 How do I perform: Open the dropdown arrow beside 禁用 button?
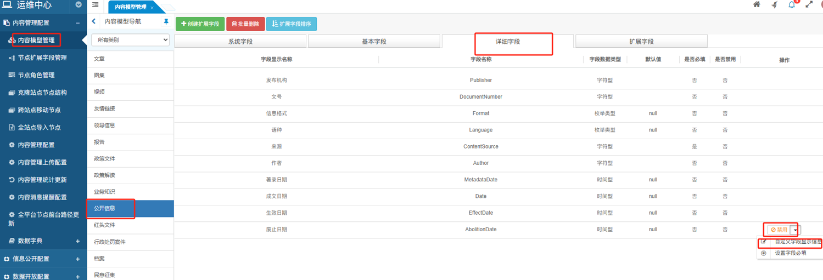tap(796, 230)
